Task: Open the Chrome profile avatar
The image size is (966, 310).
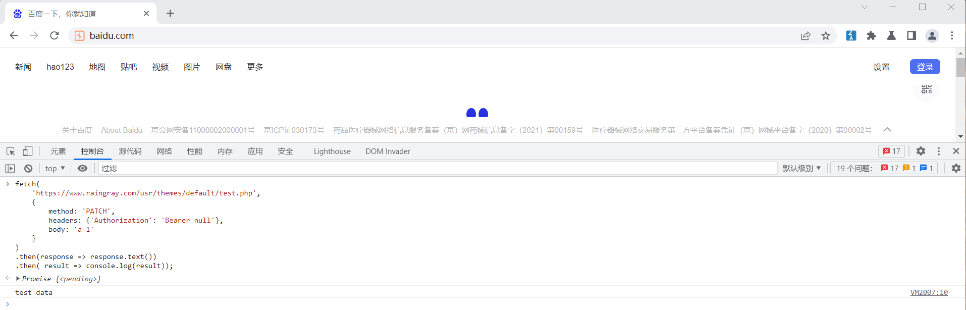Action: 932,35
